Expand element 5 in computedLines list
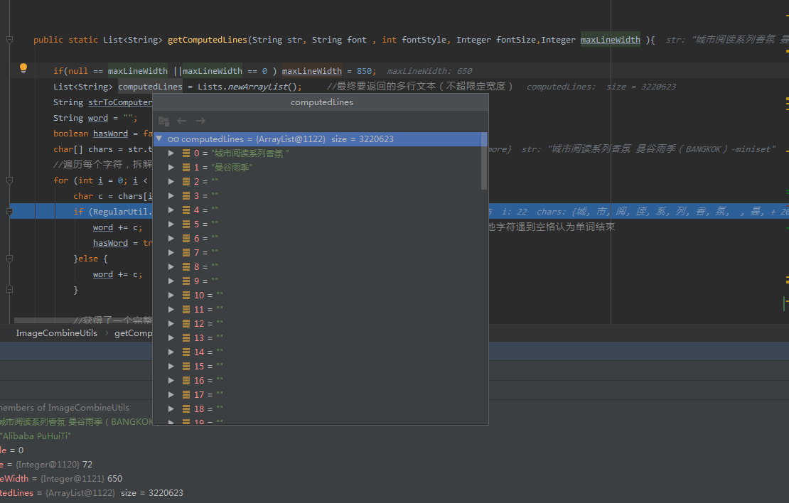The image size is (789, 503). (171, 225)
